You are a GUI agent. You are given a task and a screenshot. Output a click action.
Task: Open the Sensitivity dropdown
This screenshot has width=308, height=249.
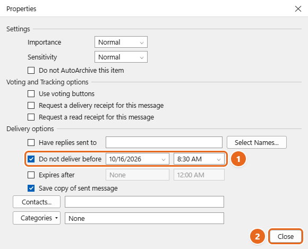coord(121,57)
